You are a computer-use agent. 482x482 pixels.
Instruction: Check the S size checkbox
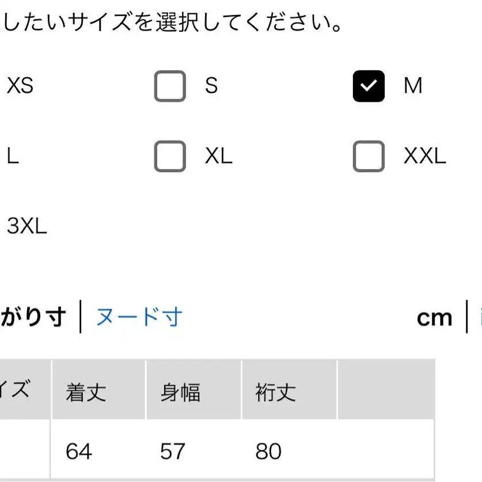(x=169, y=86)
